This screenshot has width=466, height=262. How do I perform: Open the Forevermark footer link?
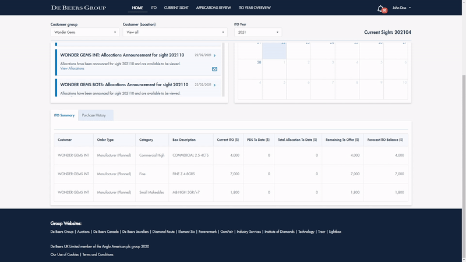207,232
